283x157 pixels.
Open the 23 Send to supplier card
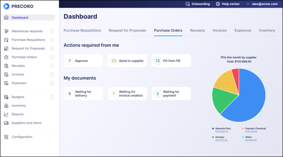[x=127, y=61]
